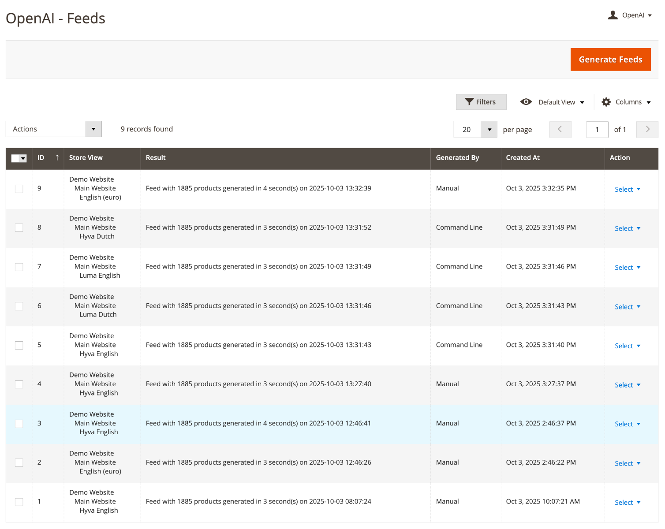Sort by the Created At column header
The image size is (665, 529).
523,158
